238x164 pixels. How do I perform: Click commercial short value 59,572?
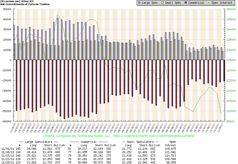click(x=98, y=162)
